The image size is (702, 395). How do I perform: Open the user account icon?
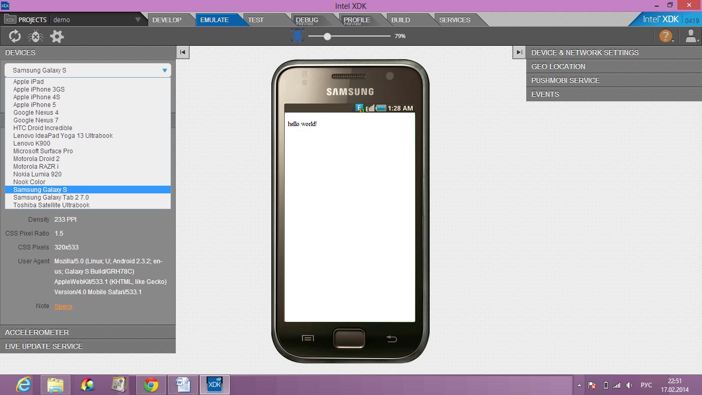pos(691,36)
